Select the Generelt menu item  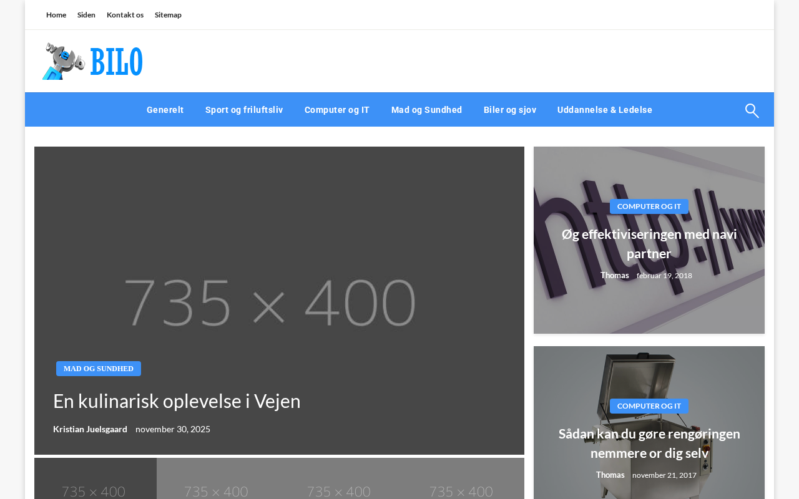165,110
